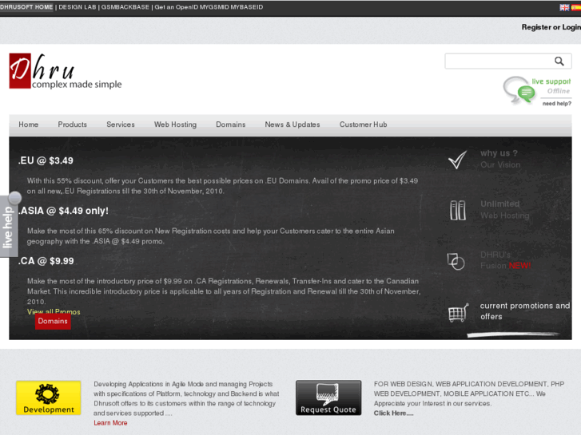Viewport: 581px width, 435px height.
Task: Click the yellow Development gear image
Action: pyautogui.click(x=49, y=397)
